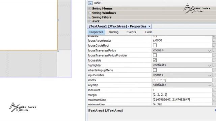Uncheck the focusable checkbox
The height and width of the screenshot is (121, 216).
point(155,60)
